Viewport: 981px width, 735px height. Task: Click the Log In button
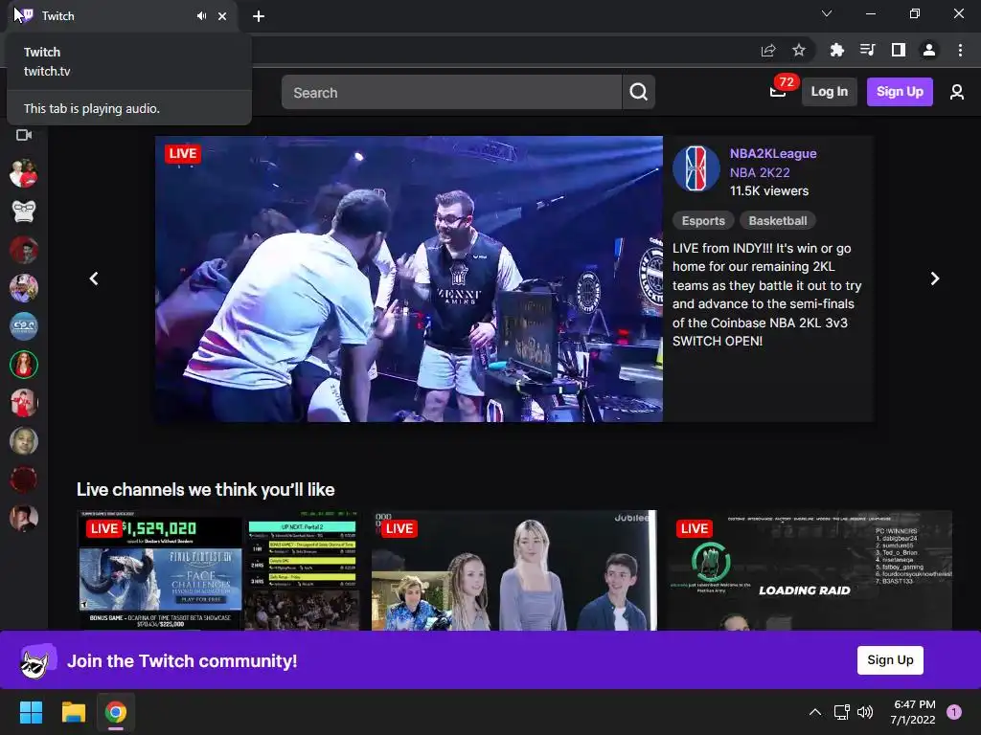(829, 91)
